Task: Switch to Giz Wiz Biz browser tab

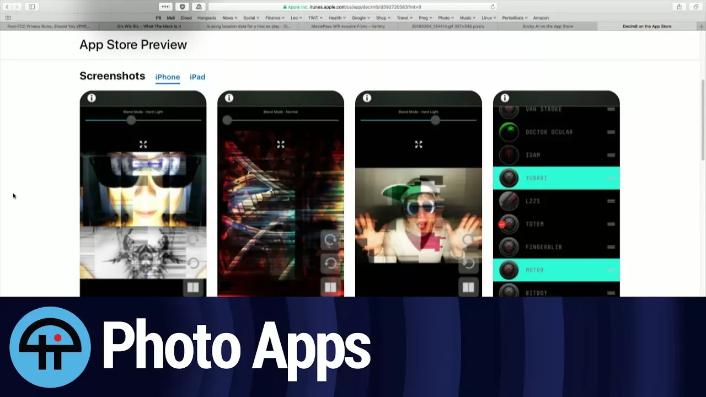Action: (x=149, y=26)
